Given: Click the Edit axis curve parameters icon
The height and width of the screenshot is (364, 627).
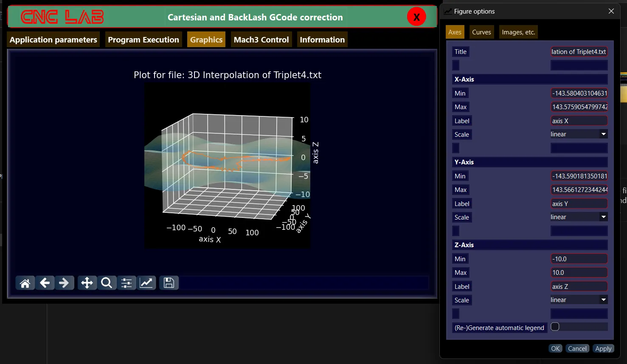Looking at the screenshot, I should (146, 283).
